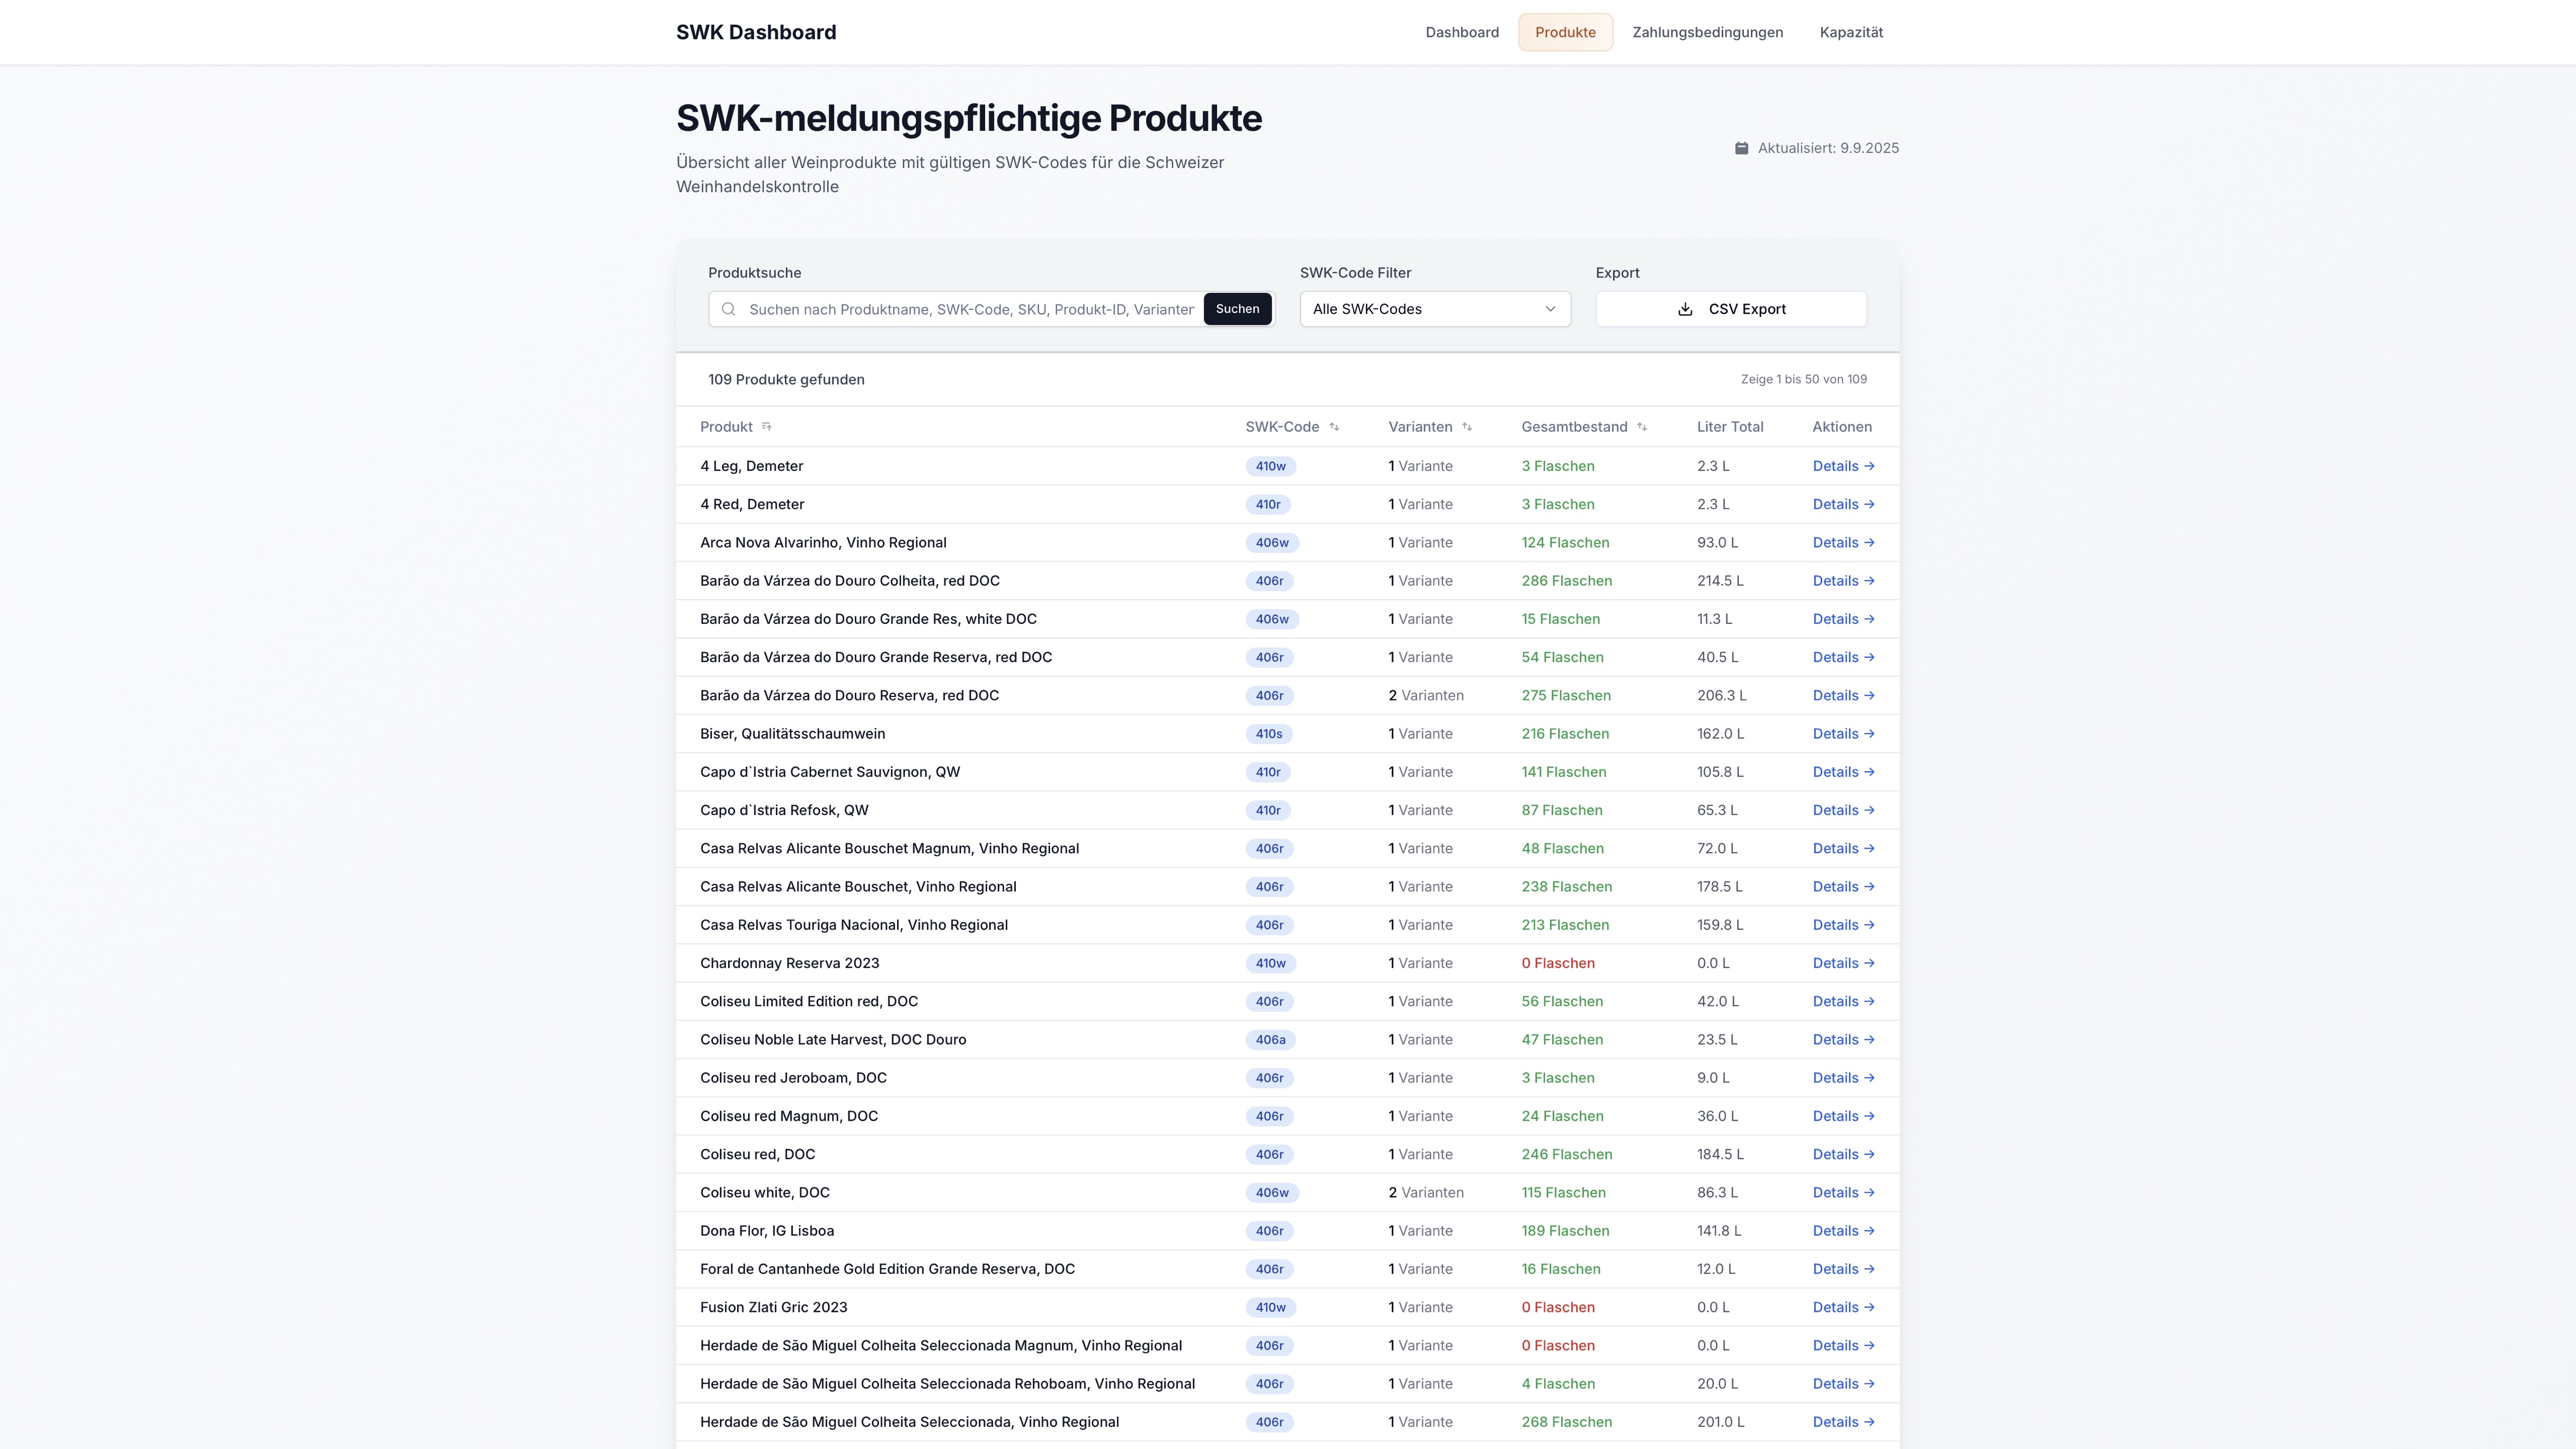Sort by Varianten column sort icon
2576x1449 pixels.
point(1467,427)
